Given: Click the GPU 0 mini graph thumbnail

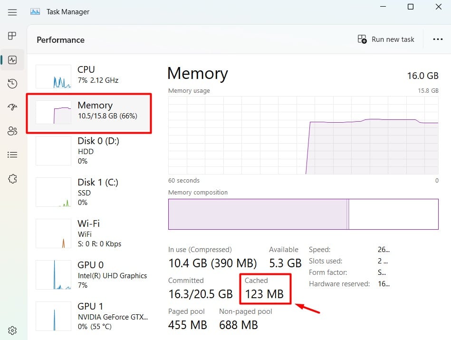Looking at the screenshot, I should pyautogui.click(x=54, y=275).
